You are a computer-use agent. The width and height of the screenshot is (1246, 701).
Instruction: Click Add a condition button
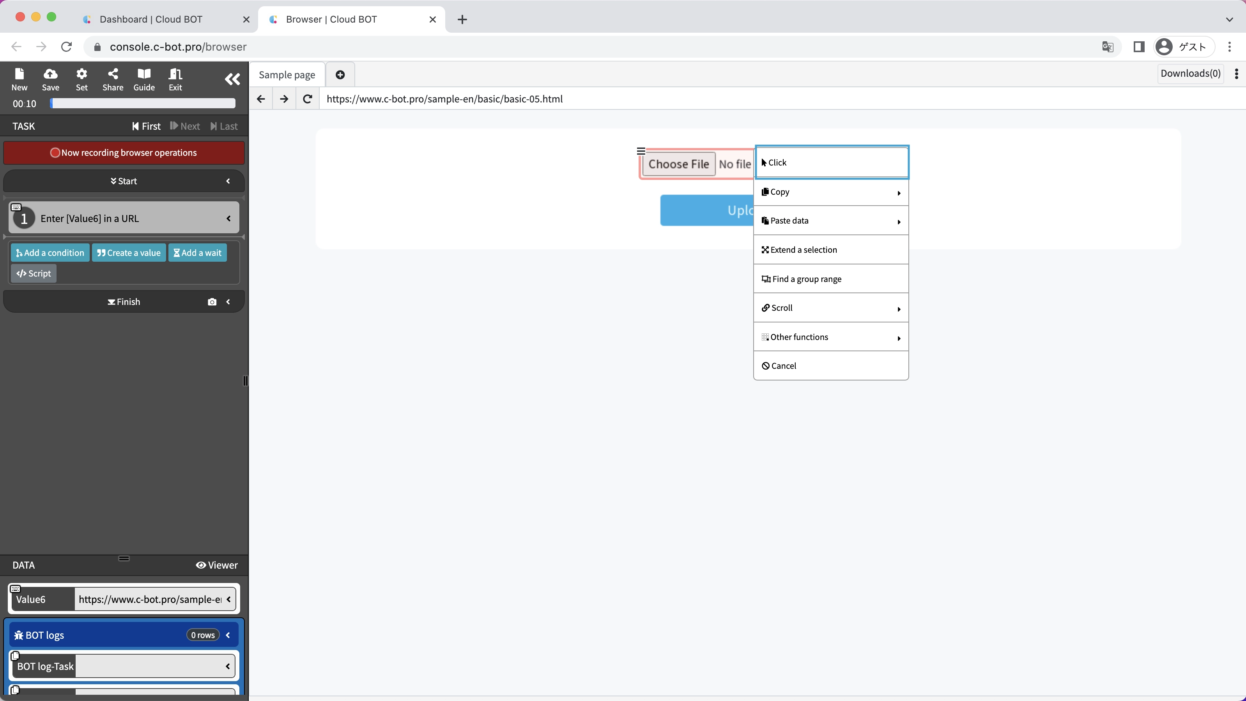(50, 253)
